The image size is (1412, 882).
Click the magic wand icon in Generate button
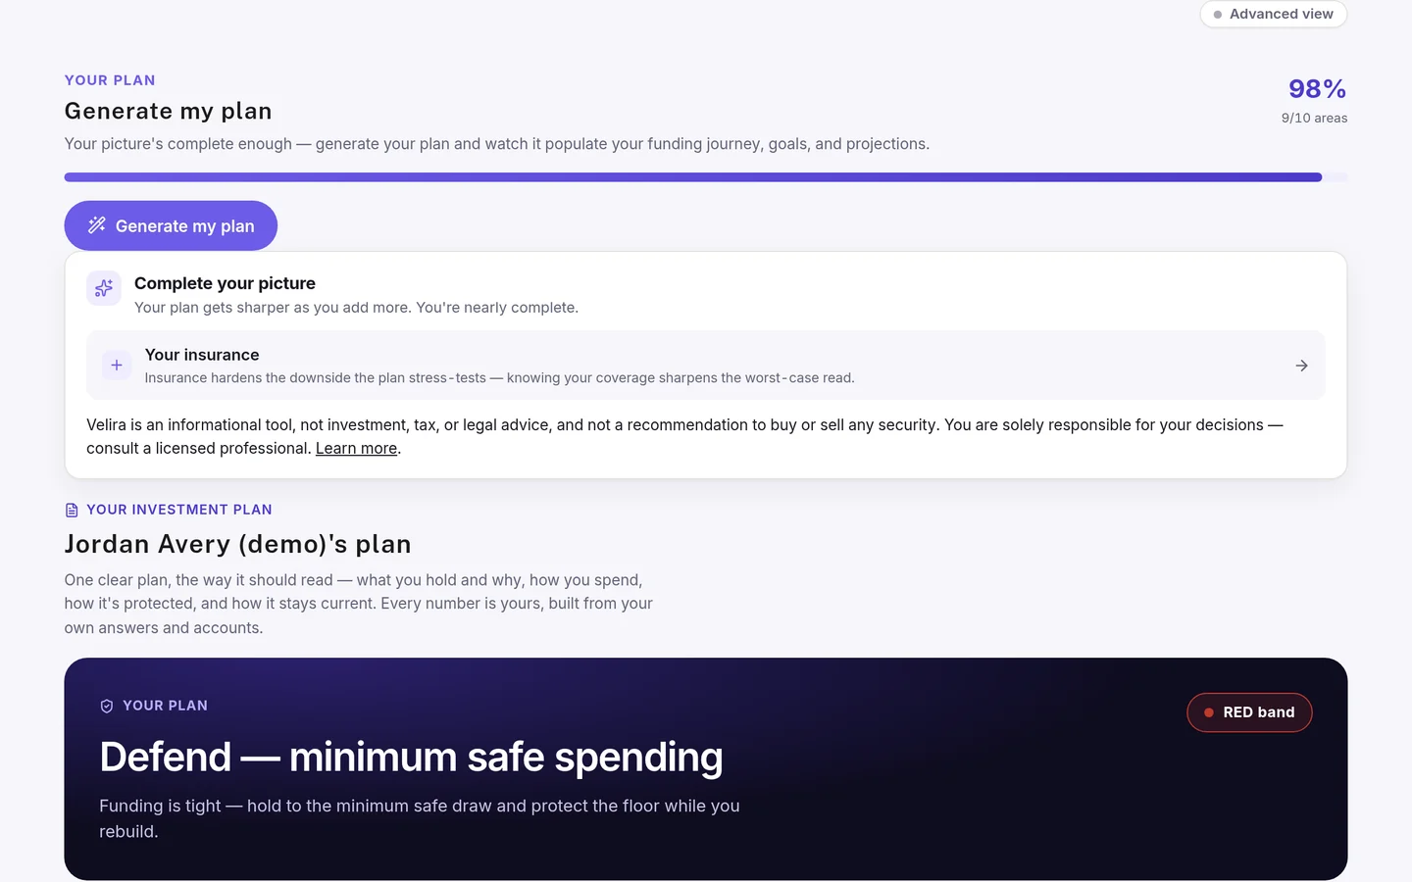click(96, 225)
